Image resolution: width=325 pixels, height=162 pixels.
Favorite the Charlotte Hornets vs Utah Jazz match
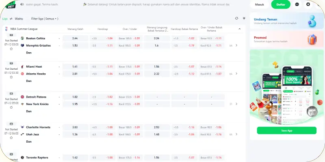(x=11, y=138)
